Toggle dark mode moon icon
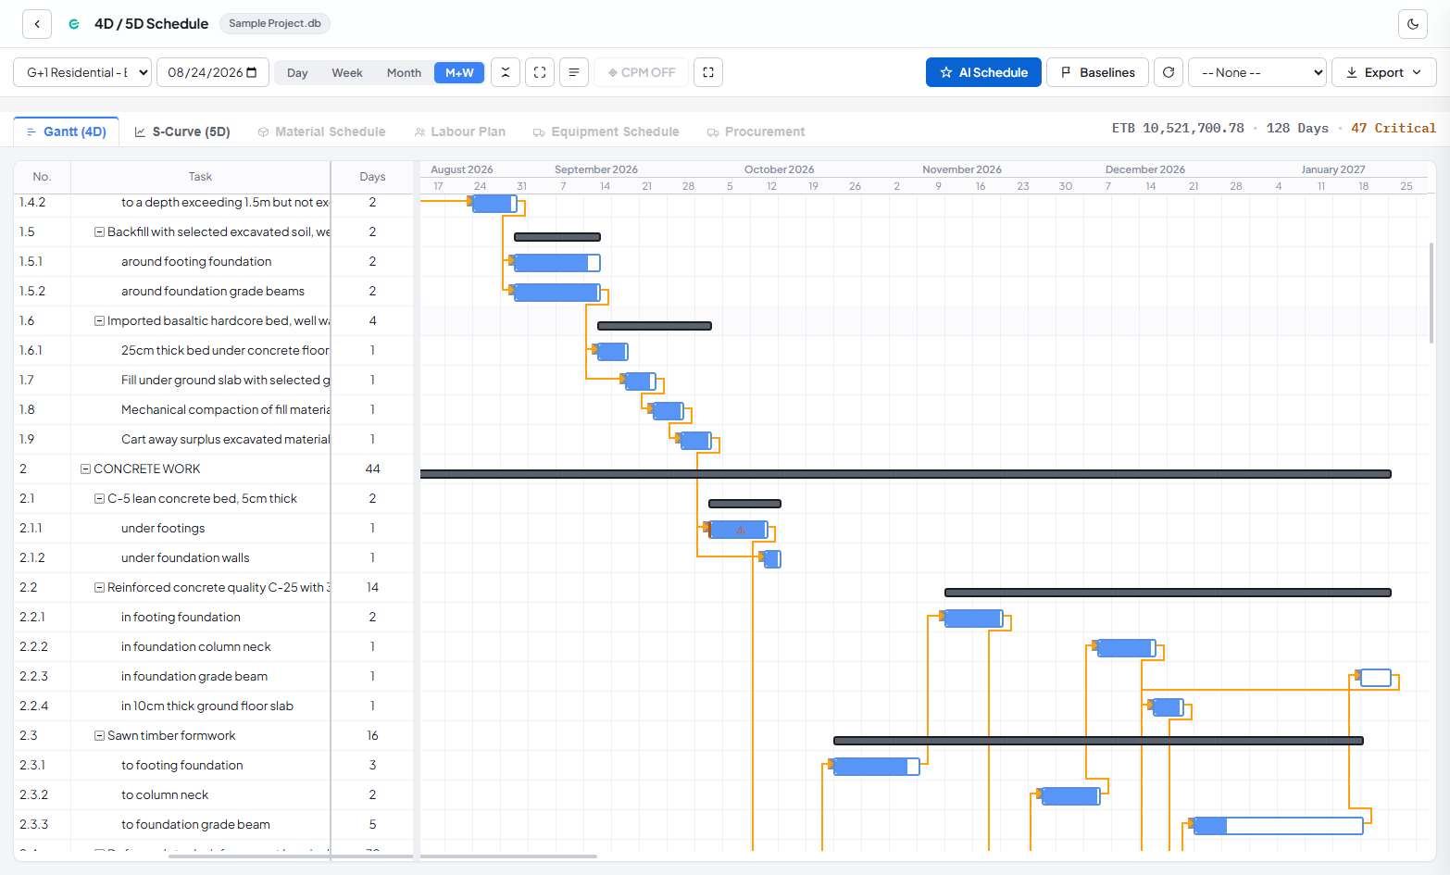Screen dimensions: 1450x875 coord(1413,24)
